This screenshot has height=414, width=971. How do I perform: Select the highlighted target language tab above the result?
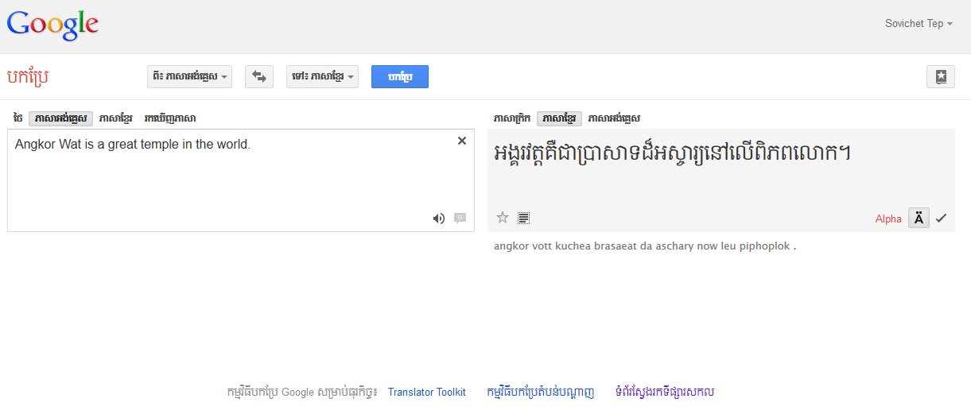coord(559,118)
